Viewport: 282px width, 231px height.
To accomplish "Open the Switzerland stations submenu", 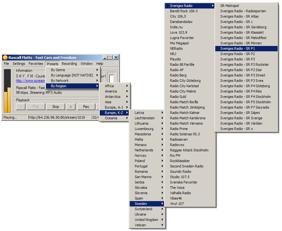I will [147, 209].
